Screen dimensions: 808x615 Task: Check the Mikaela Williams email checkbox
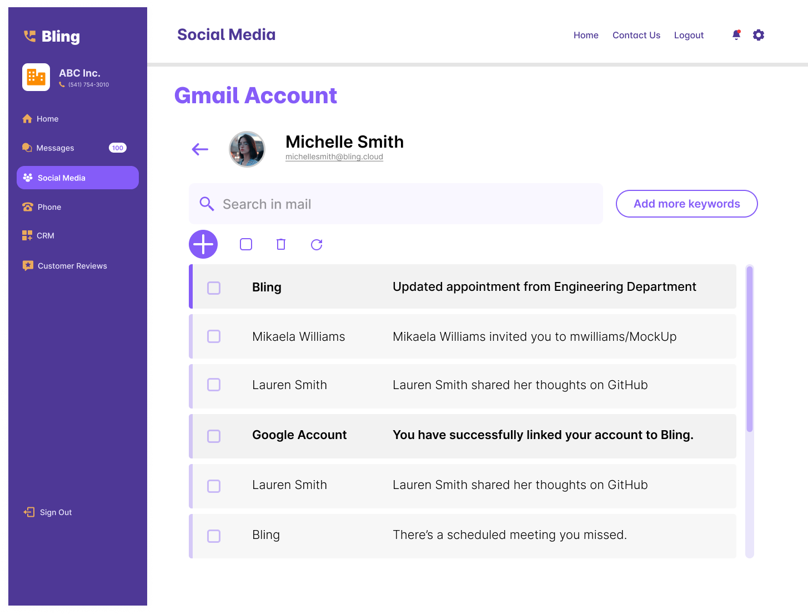pos(214,336)
